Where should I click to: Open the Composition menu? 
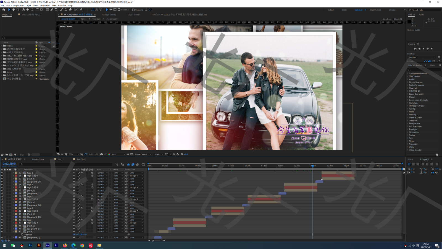click(18, 6)
